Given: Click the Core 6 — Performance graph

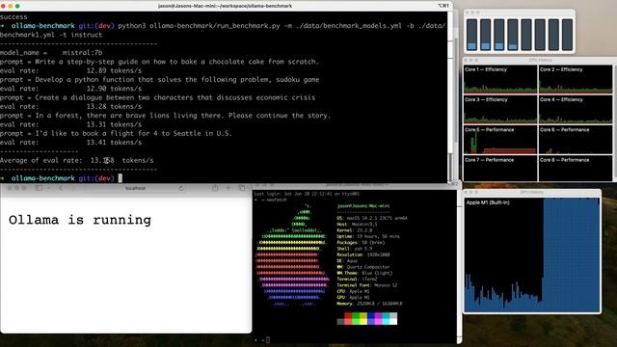Looking at the screenshot, I should (576, 140).
